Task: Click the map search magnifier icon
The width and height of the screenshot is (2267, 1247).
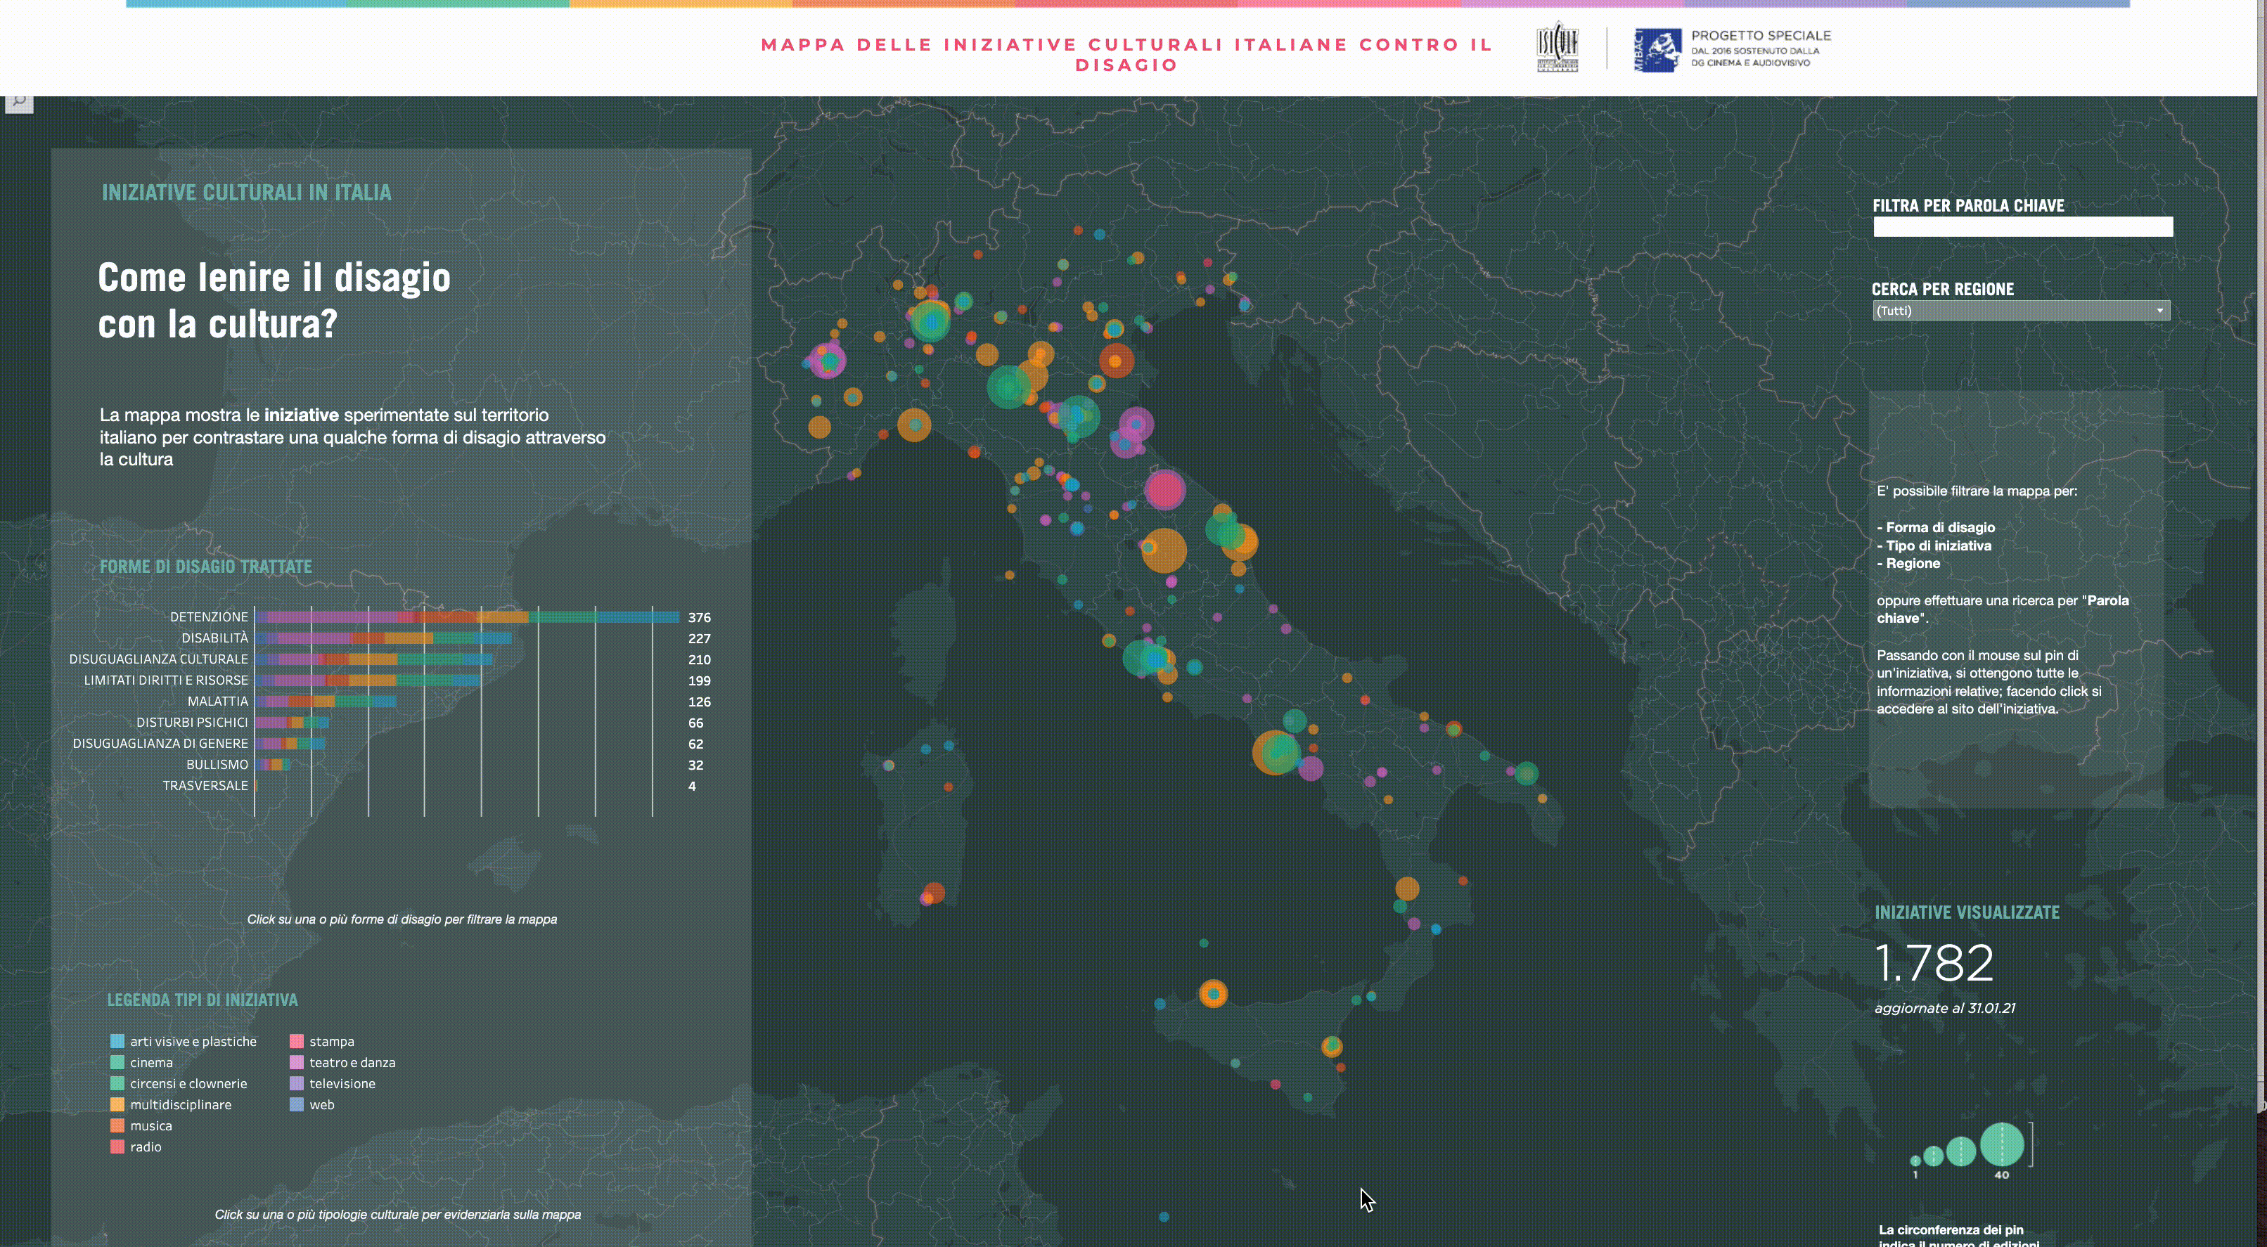Action: point(18,103)
